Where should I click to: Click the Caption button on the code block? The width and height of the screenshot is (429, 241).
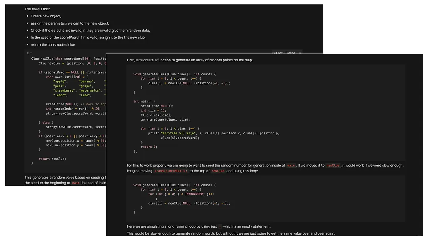pyautogui.click(x=290, y=53)
